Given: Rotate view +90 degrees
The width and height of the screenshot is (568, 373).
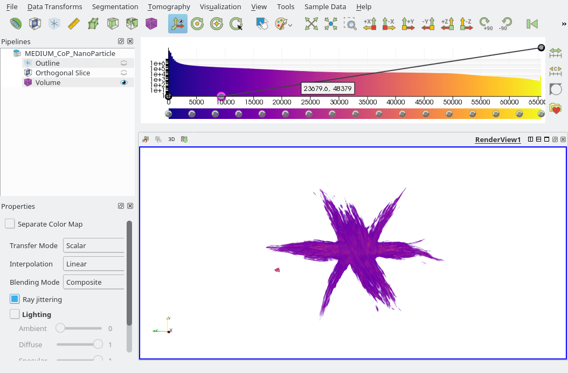Looking at the screenshot, I should pos(486,24).
